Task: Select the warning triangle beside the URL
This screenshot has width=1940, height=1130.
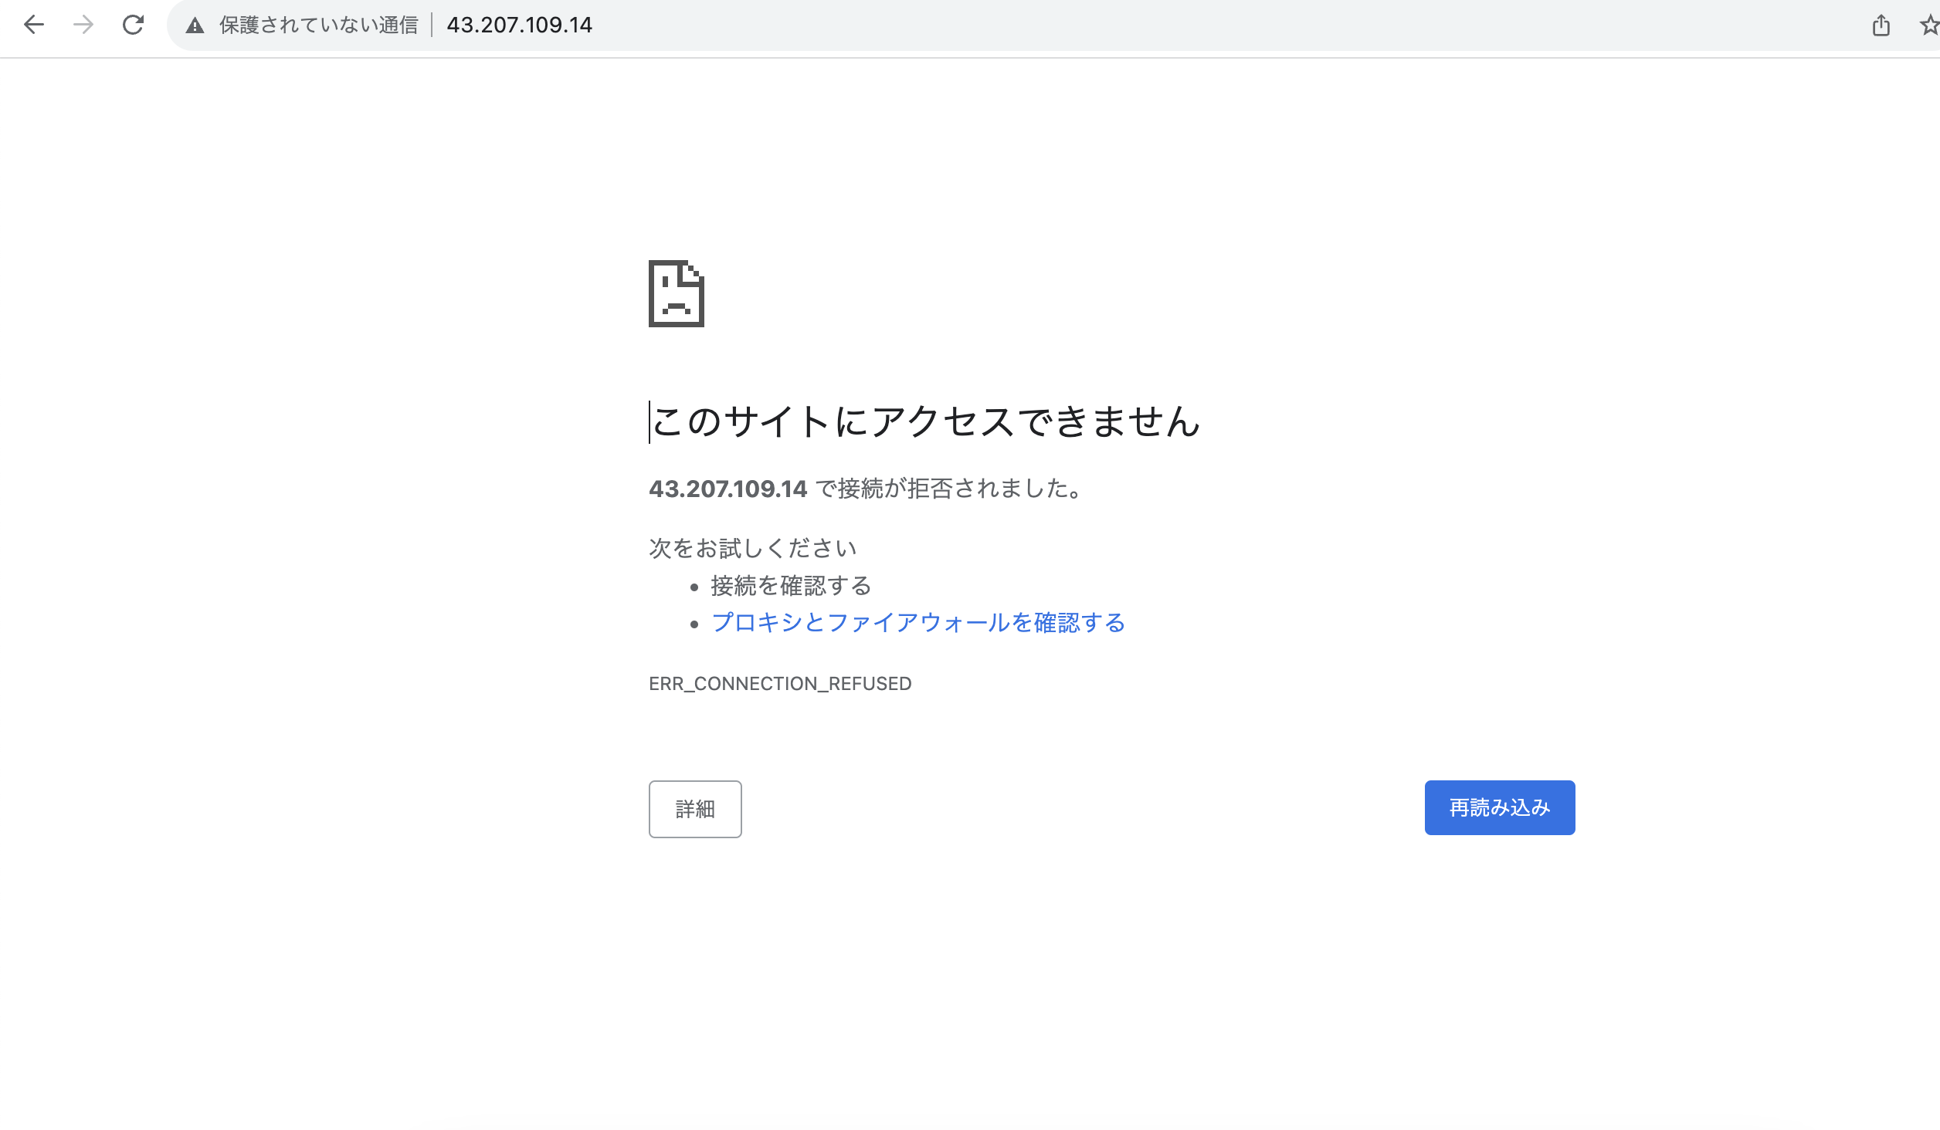Action: click(x=193, y=25)
